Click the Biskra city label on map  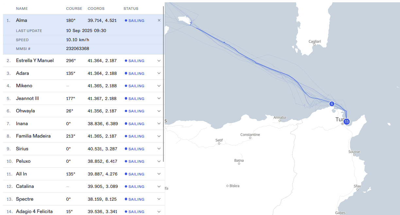click(234, 186)
